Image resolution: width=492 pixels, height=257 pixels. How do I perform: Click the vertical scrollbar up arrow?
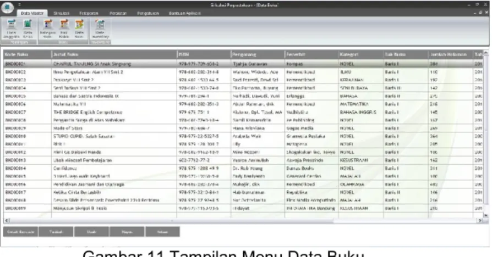click(x=486, y=53)
